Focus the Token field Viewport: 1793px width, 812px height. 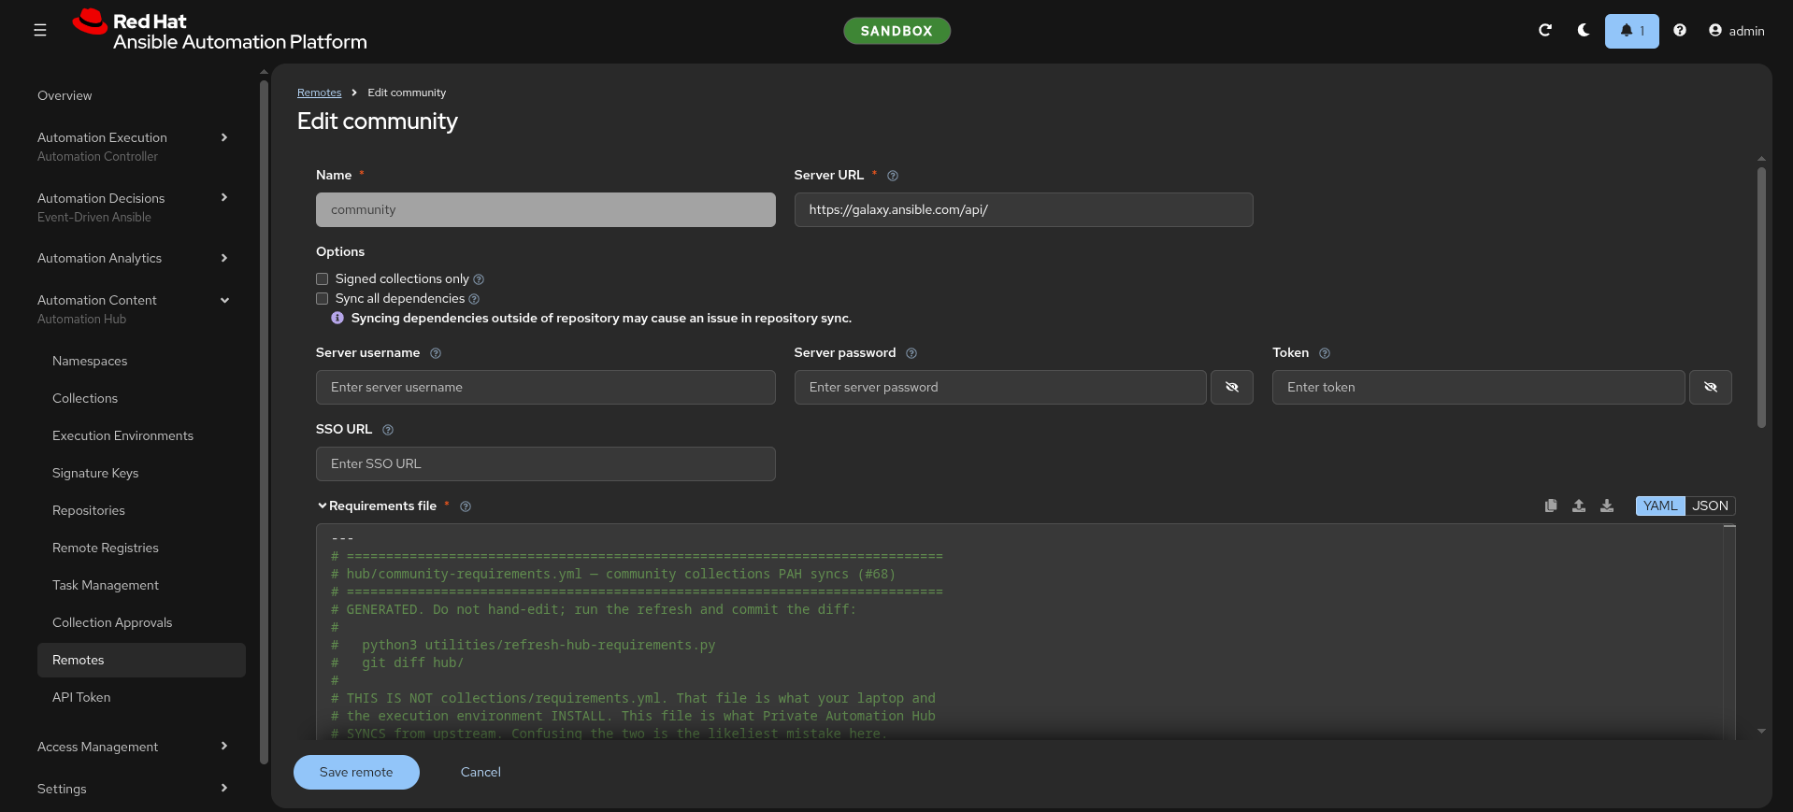point(1478,387)
